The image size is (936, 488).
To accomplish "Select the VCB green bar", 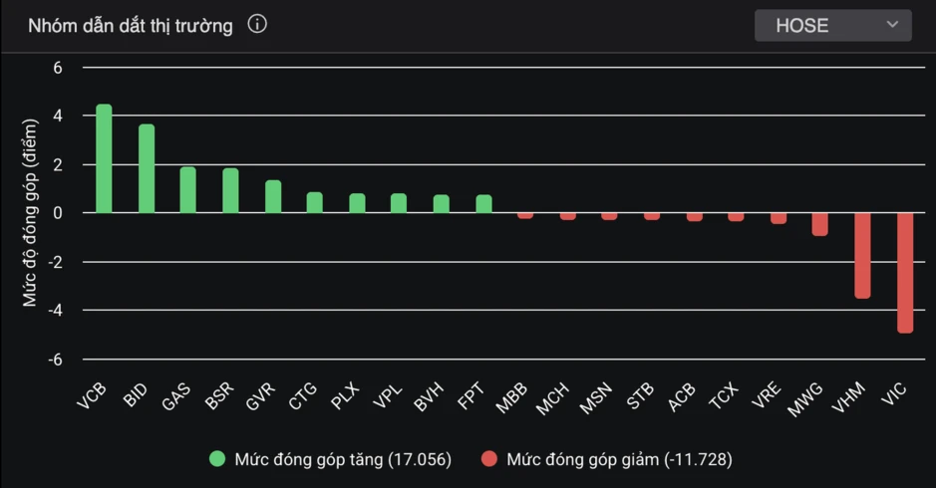I will tap(104, 158).
